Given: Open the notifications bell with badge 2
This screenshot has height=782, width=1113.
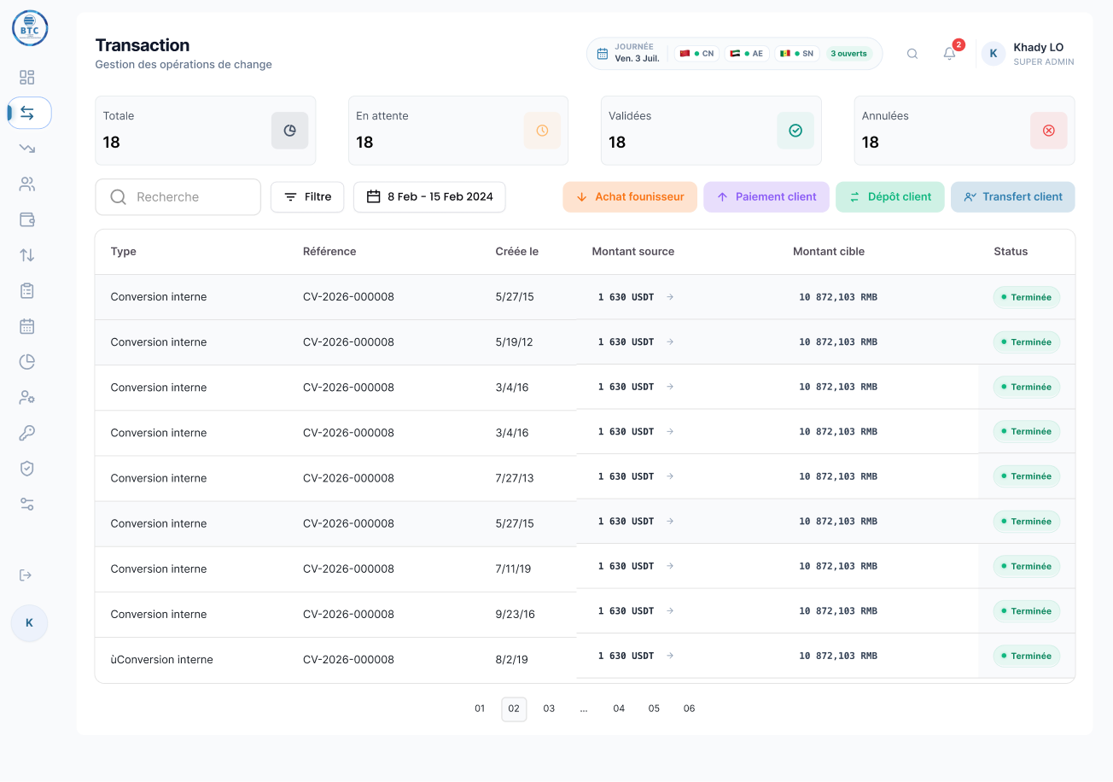Looking at the screenshot, I should click(x=950, y=53).
